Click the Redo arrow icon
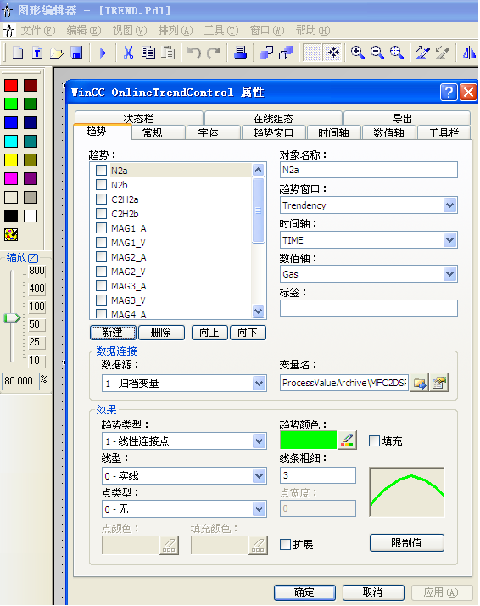The width and height of the screenshot is (480, 606). [x=214, y=53]
